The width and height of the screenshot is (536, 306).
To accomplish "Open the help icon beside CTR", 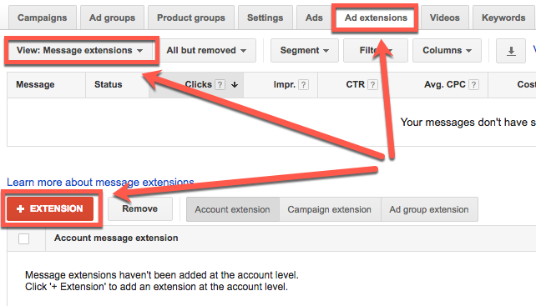I will 372,85.
